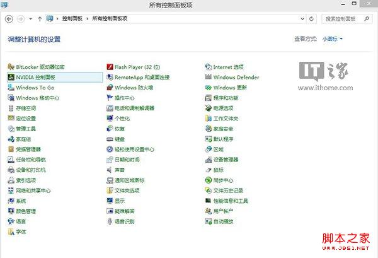
Task: Open the 系统 item
Action: click(x=17, y=201)
